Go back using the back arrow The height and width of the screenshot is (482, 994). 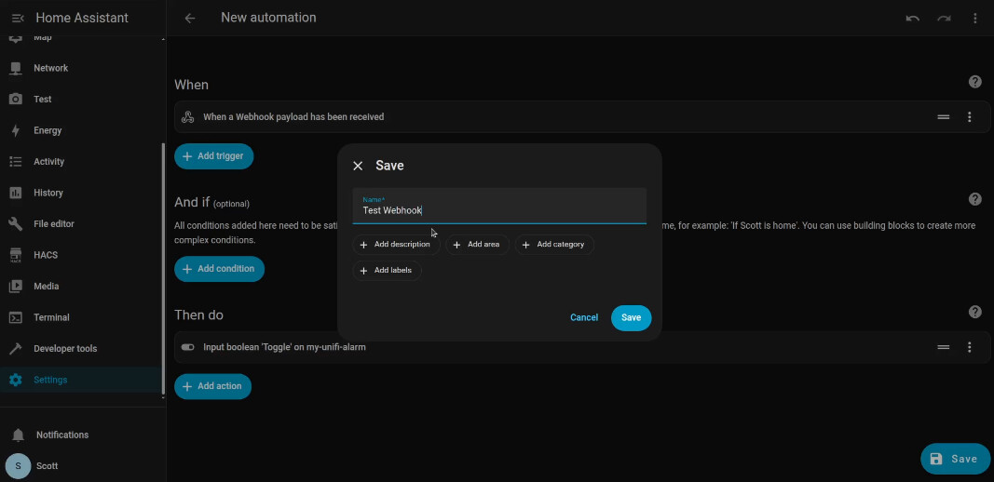190,18
